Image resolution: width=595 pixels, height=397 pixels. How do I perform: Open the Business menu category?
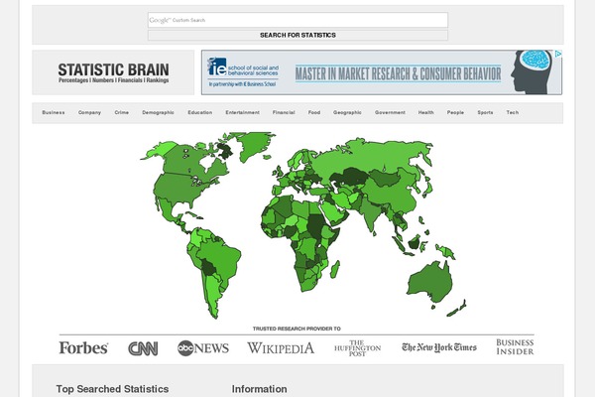pos(54,112)
